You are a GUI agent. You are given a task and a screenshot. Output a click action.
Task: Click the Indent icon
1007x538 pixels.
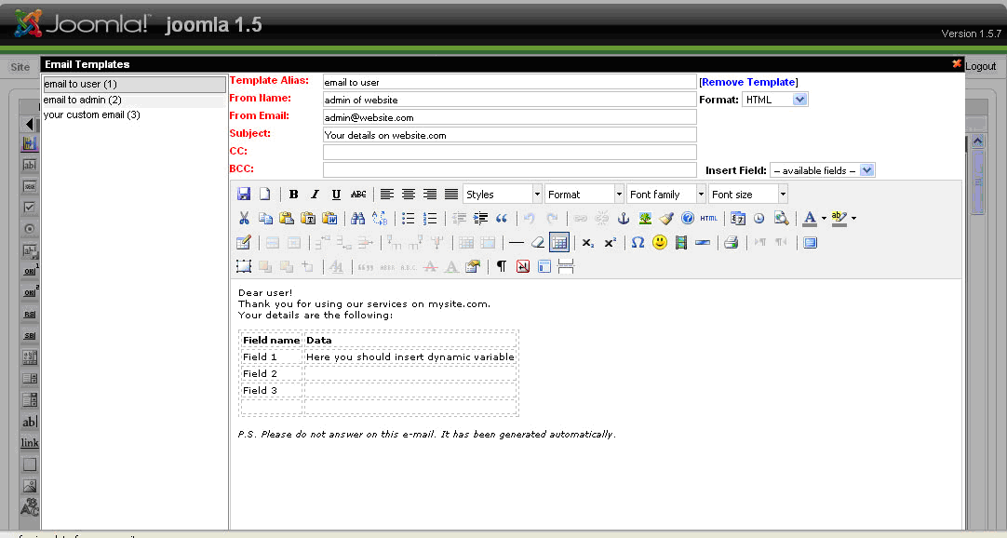(479, 219)
